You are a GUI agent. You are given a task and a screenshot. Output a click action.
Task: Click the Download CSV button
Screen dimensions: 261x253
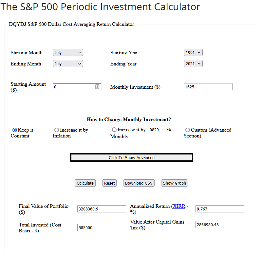coord(139,183)
